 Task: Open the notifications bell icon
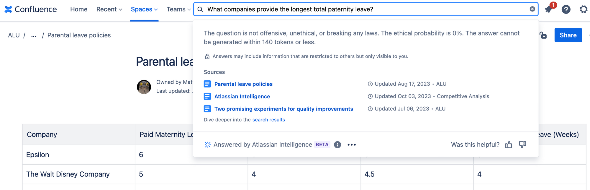point(549,9)
